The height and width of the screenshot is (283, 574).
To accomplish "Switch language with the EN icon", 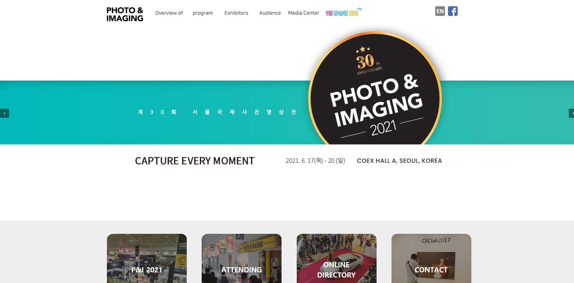I will [x=440, y=11].
